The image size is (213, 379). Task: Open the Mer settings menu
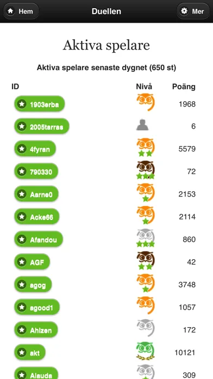[193, 11]
